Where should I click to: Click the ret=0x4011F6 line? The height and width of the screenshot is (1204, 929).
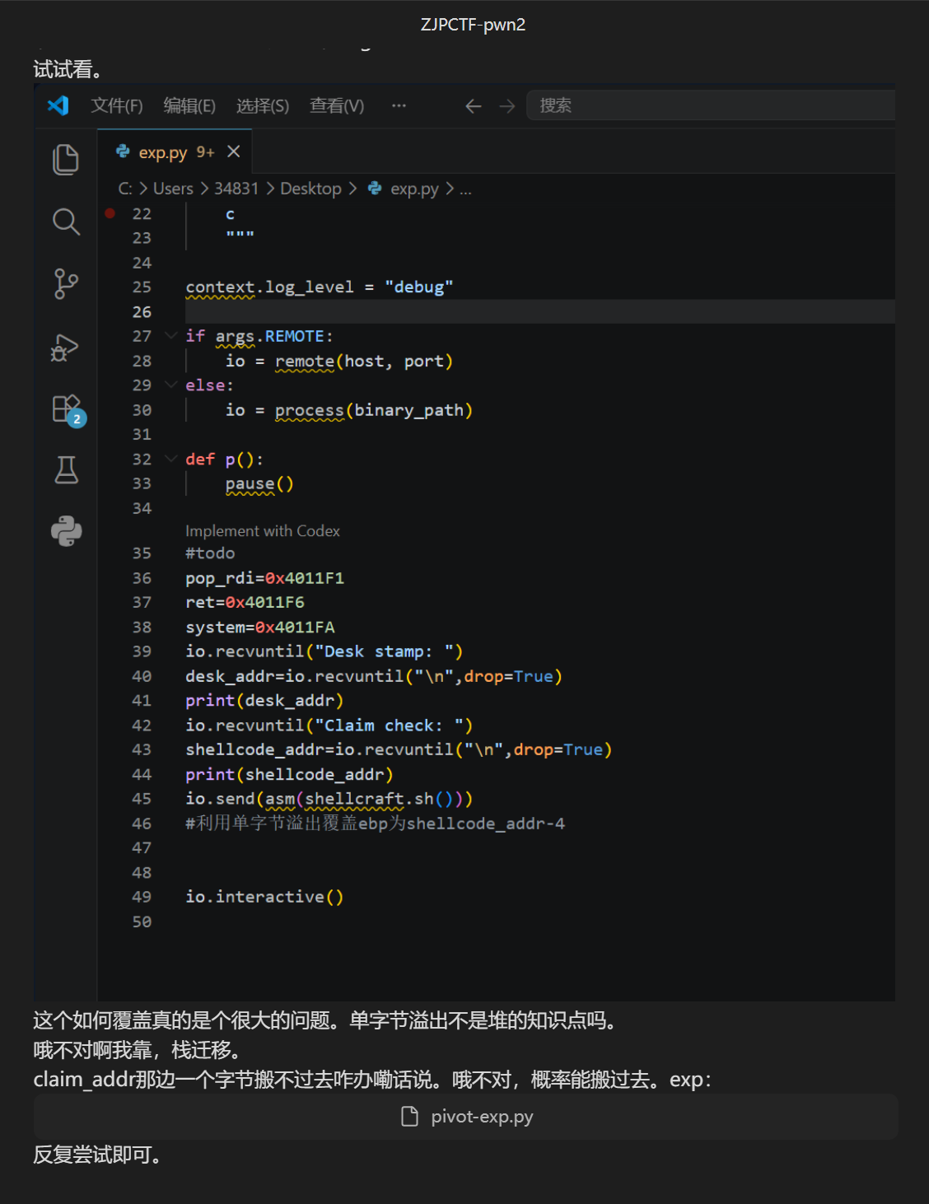point(245,603)
